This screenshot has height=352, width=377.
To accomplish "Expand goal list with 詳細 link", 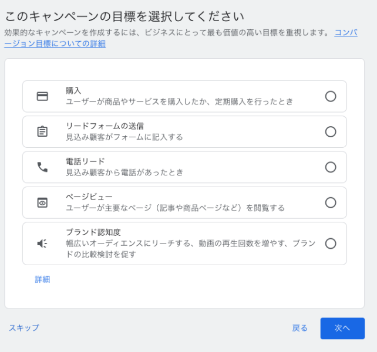I will tap(42, 279).
